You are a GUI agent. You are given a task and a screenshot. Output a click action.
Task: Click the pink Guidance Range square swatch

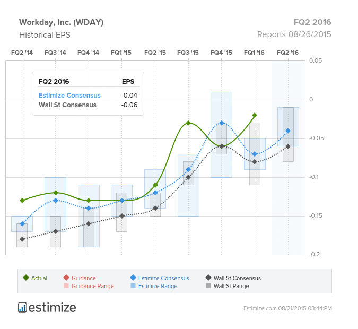66,285
